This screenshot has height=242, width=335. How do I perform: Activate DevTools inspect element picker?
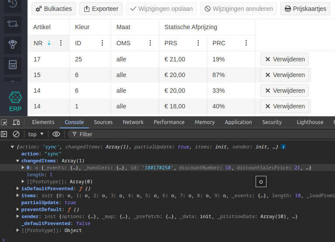[x=4, y=122]
